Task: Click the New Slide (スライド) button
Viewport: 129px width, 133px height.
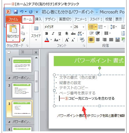Action: [36, 33]
